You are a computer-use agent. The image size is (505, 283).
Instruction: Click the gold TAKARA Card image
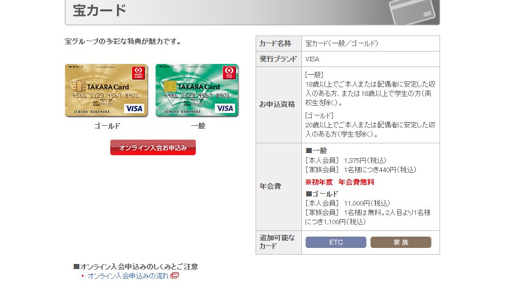pos(107,90)
